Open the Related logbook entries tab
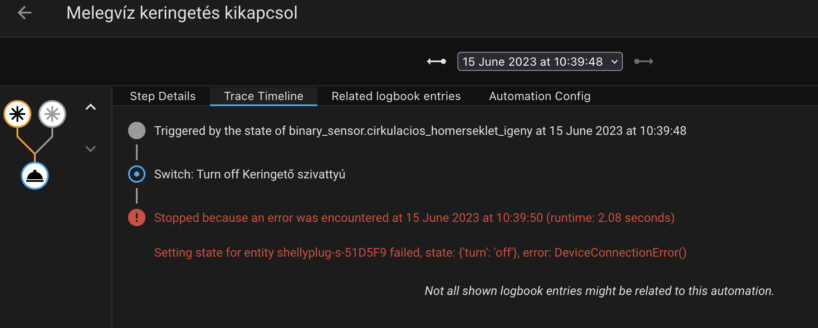 (x=396, y=96)
